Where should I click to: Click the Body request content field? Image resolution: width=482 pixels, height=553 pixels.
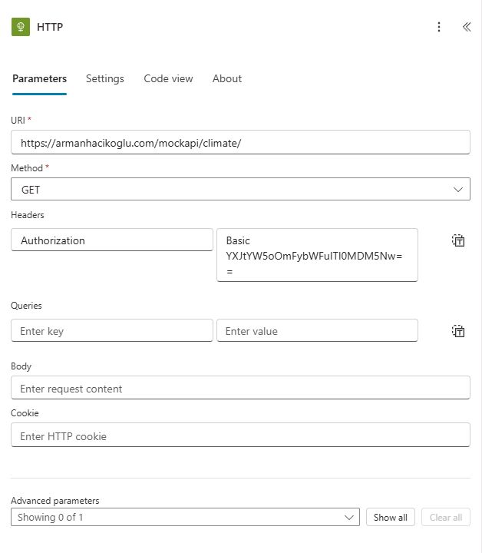click(x=240, y=389)
